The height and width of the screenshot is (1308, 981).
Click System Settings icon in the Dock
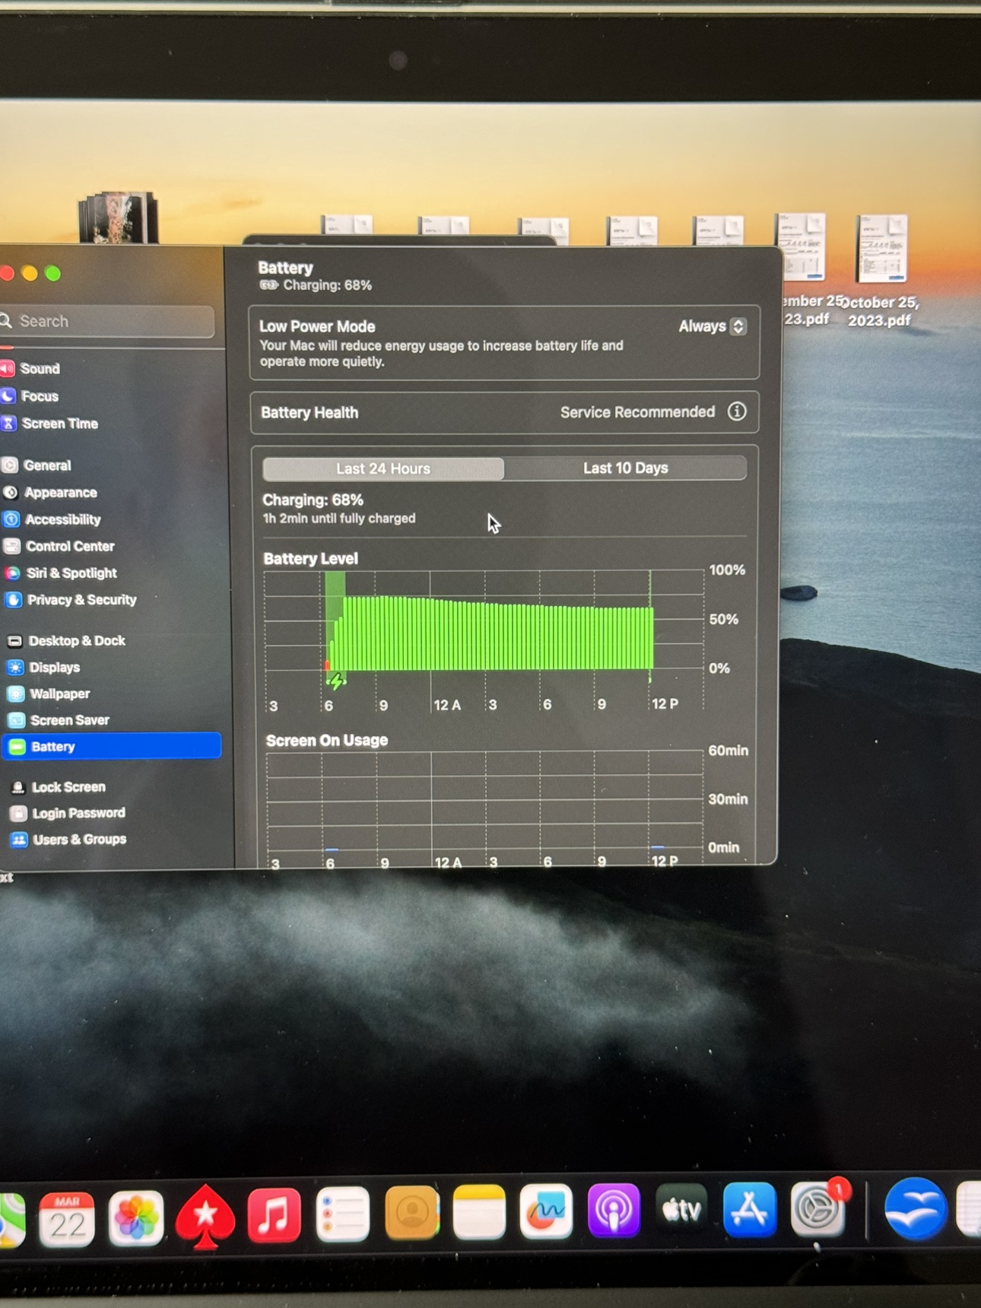[818, 1208]
